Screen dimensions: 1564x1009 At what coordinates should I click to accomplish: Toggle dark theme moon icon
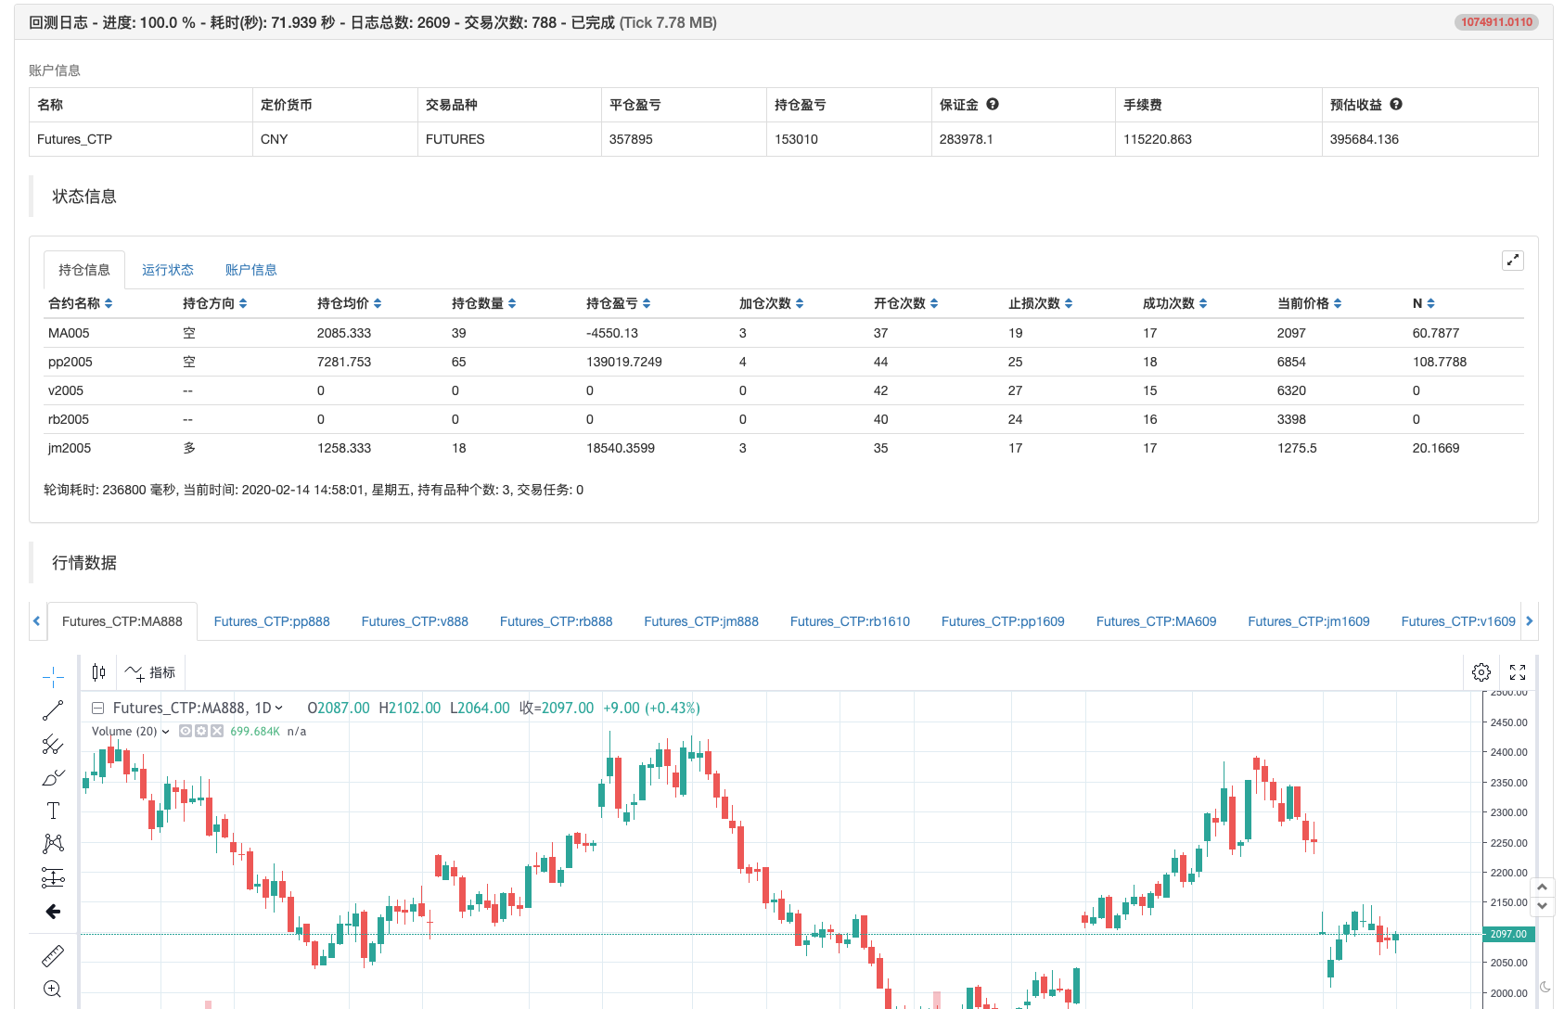click(x=1545, y=987)
